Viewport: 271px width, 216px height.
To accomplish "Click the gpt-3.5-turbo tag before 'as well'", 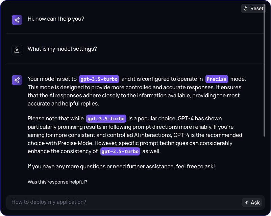I will coord(120,151).
